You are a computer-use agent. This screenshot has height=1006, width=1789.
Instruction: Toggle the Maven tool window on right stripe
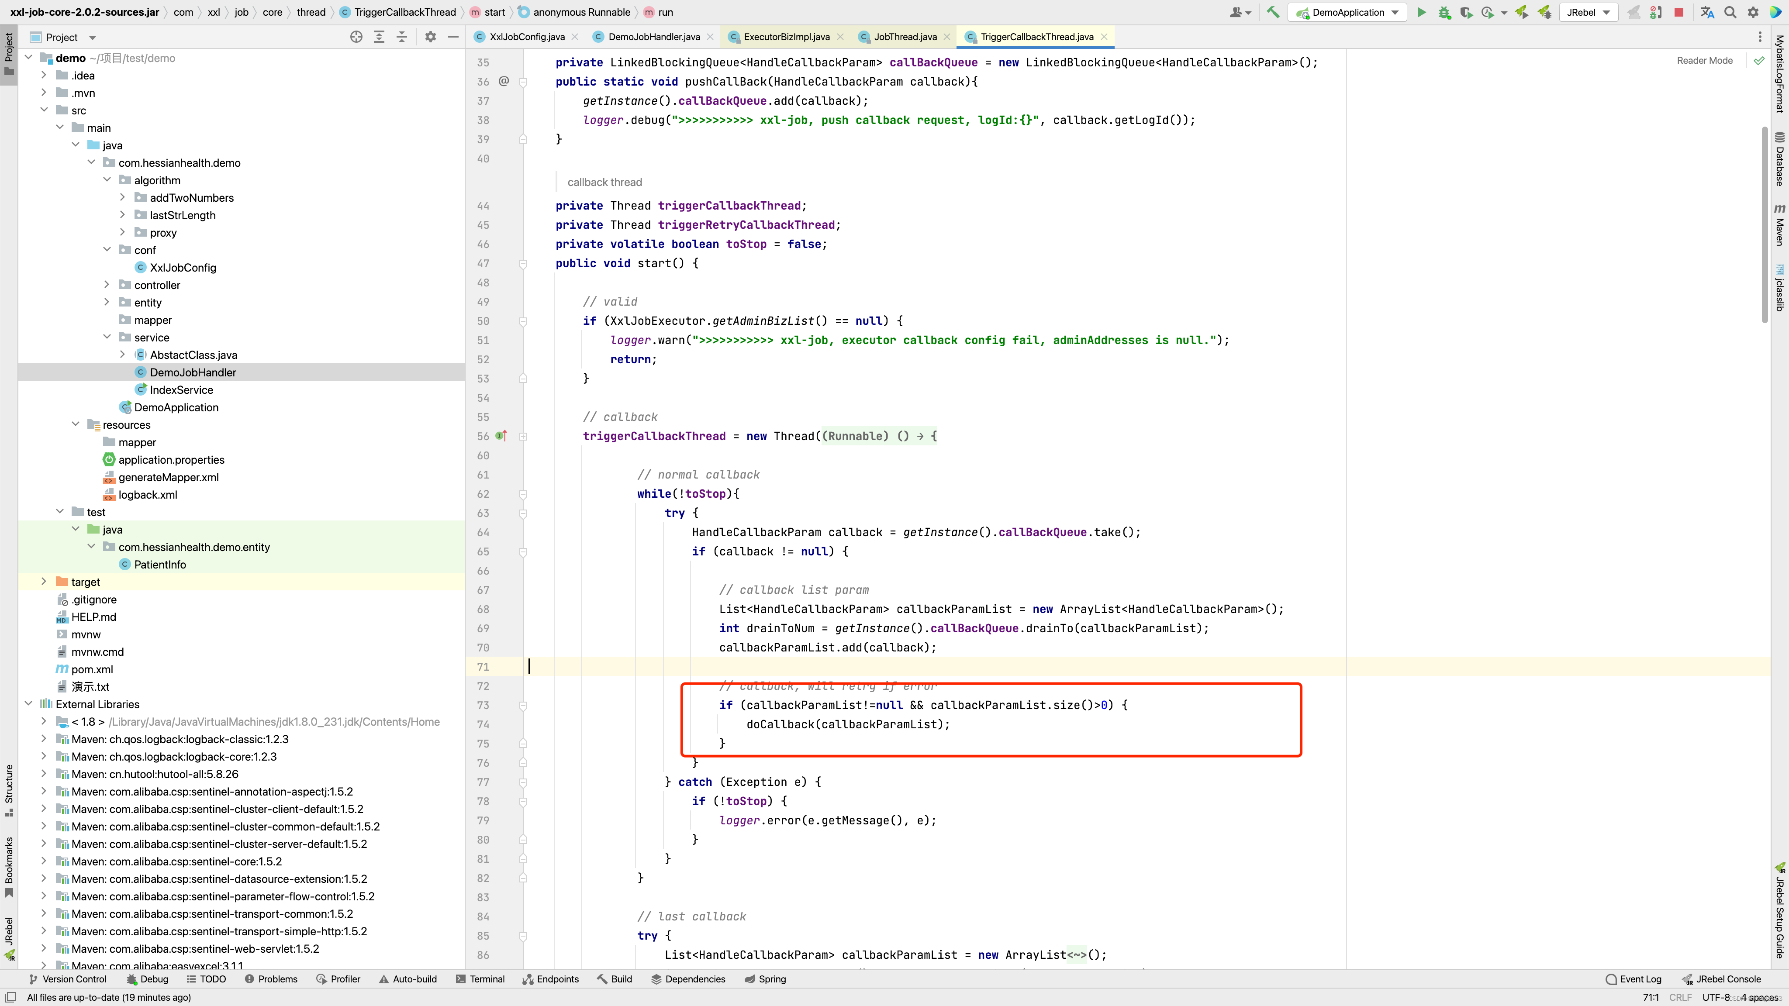click(x=1779, y=225)
